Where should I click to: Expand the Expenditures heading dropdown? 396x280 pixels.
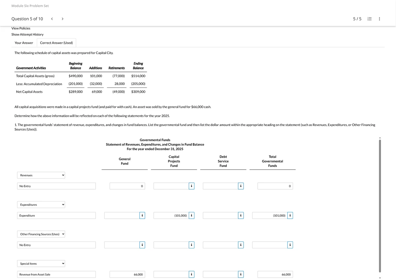41,205
